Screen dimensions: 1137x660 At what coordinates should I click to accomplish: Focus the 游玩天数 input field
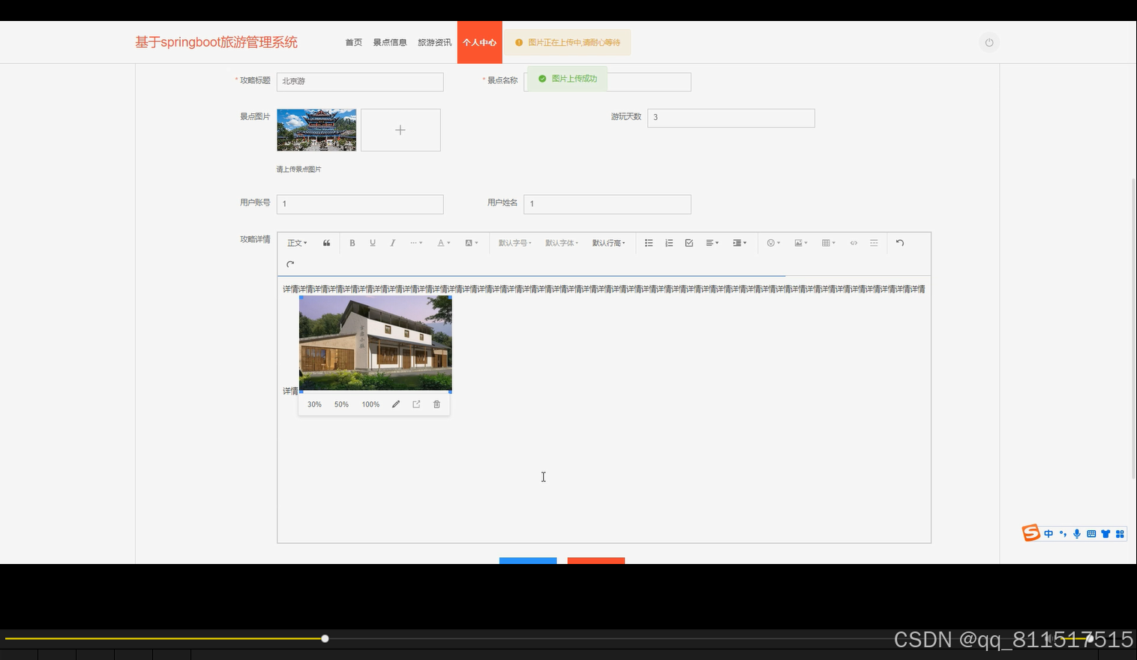731,118
